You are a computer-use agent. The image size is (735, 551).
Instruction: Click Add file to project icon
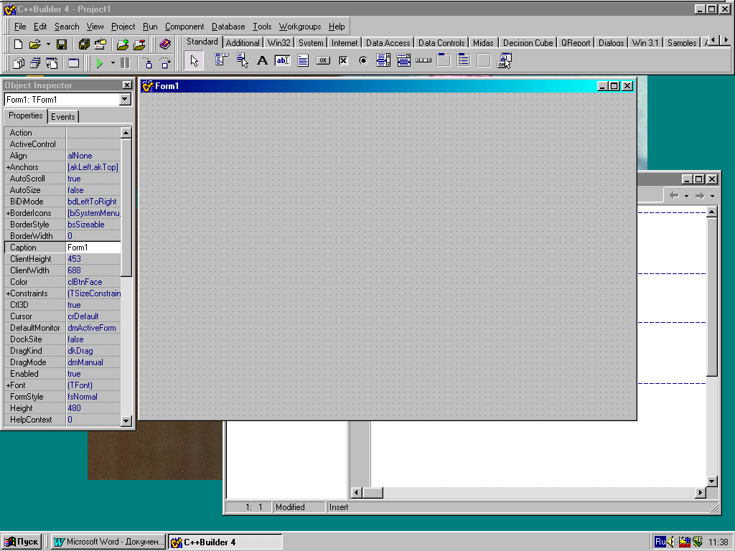pos(123,44)
